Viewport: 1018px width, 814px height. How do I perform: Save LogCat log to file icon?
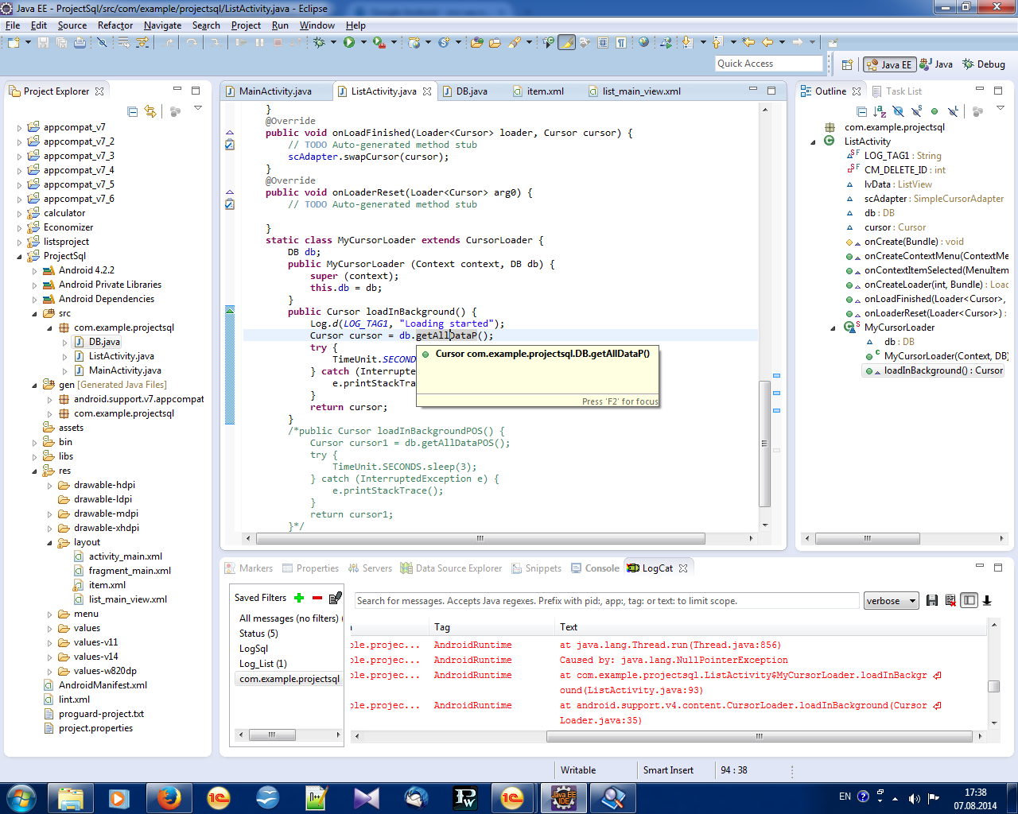(x=932, y=601)
